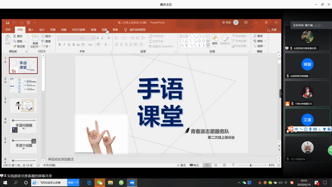The image size is (332, 187).
Task: Switch to Slide Sorter view icon
Action: tap(216, 165)
